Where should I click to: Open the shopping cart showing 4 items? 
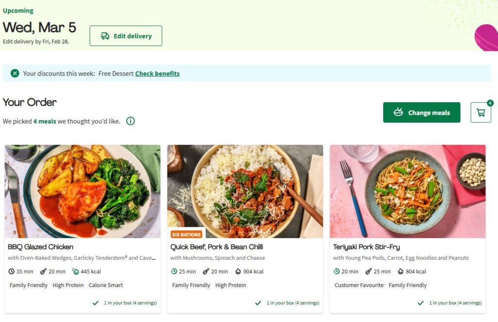(x=480, y=112)
